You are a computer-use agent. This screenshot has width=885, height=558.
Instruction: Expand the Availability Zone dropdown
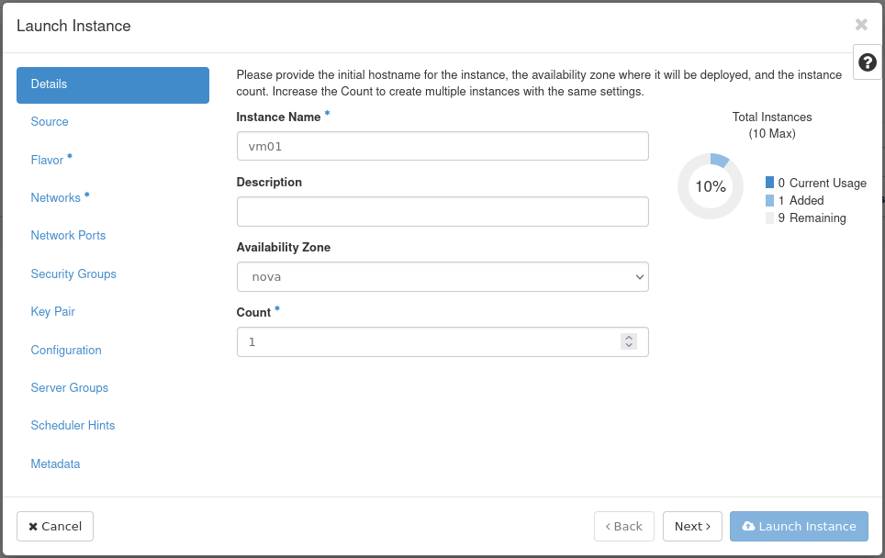point(442,277)
